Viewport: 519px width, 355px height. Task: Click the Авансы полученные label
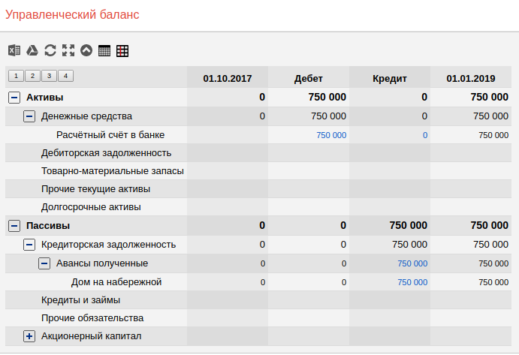(x=102, y=263)
